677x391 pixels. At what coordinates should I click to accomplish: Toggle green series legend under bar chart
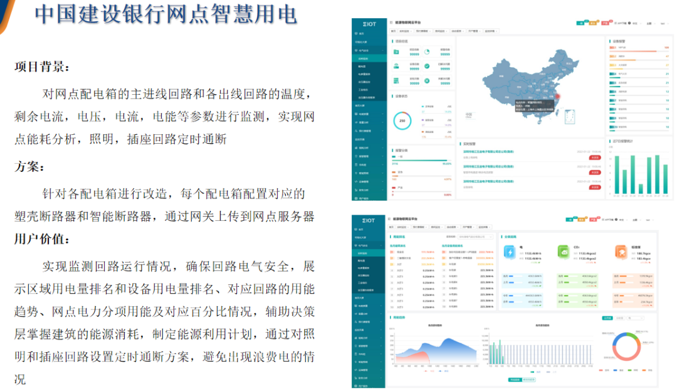coord(535,372)
